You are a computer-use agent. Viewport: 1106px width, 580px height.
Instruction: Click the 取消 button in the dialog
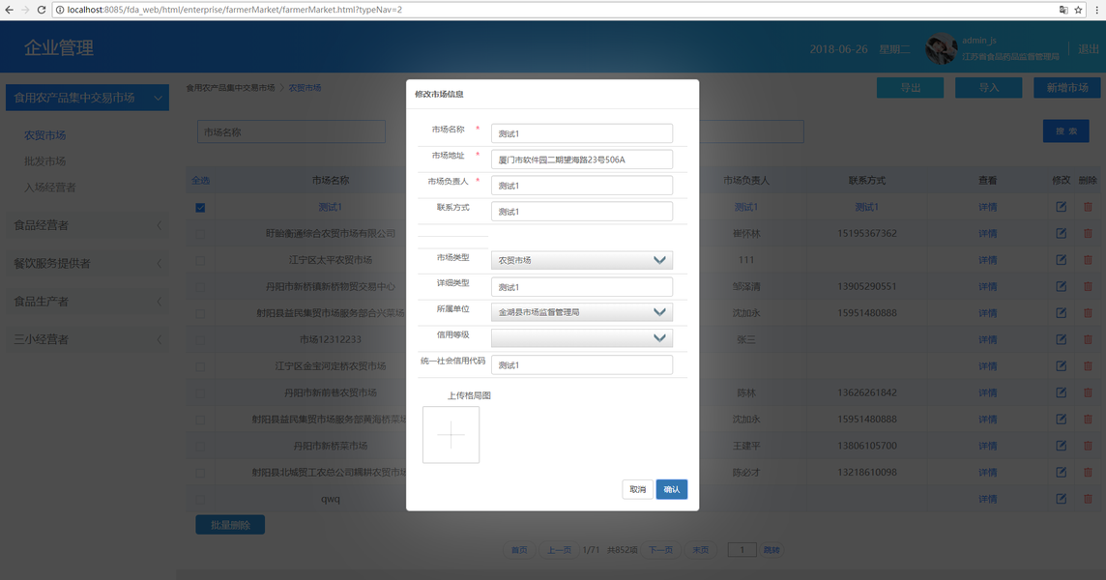(638, 489)
